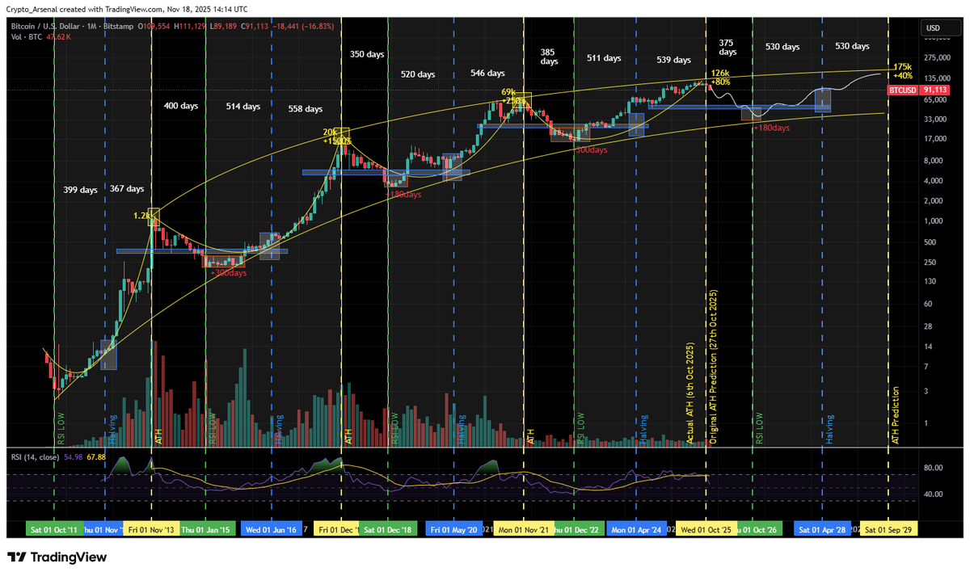
Task: Select the Sat 01 Apr '28 date label
Action: [822, 530]
